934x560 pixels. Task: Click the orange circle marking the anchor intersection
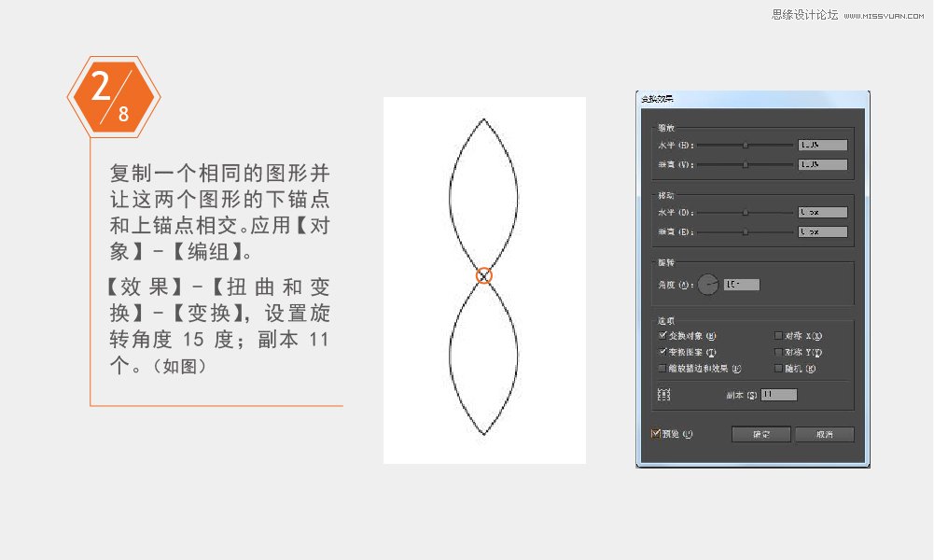(x=483, y=274)
